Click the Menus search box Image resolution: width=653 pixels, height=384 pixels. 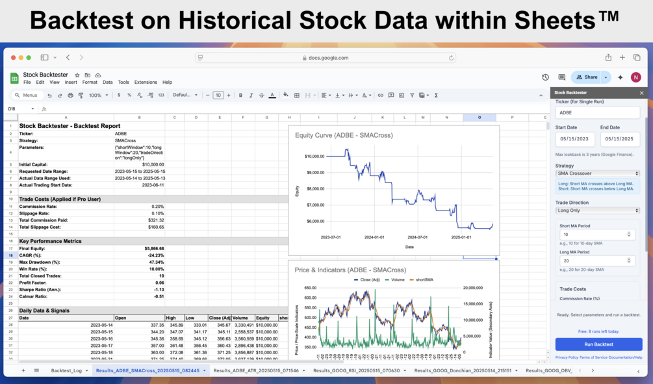point(27,96)
